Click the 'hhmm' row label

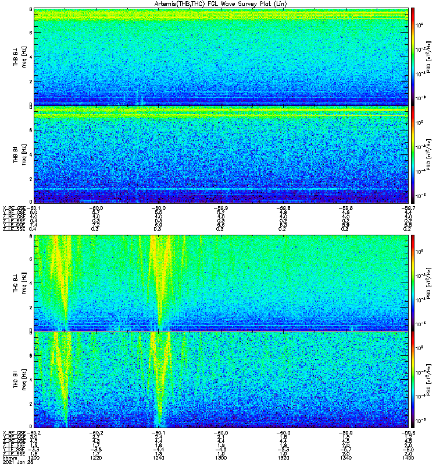pyautogui.click(x=9, y=458)
